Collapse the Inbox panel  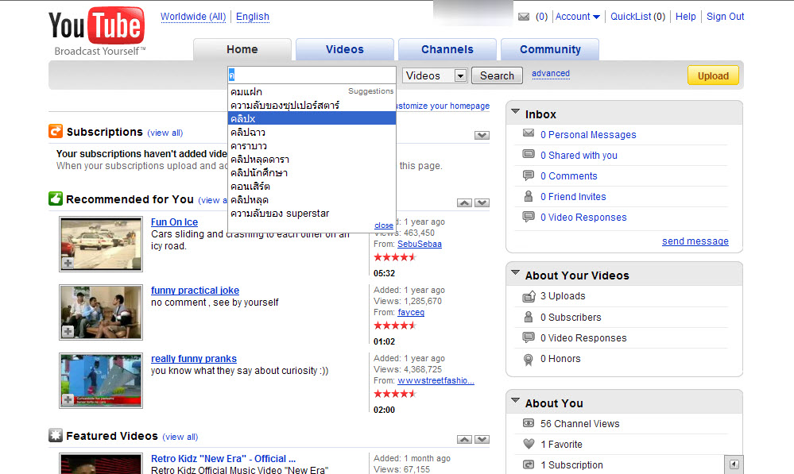[516, 111]
